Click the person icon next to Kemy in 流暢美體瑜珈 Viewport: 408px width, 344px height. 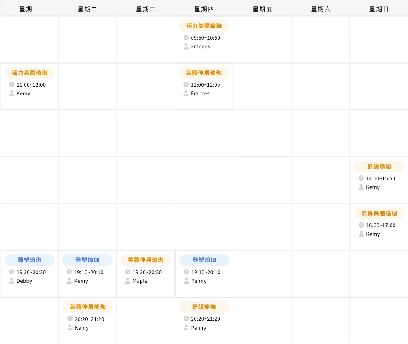[361, 234]
